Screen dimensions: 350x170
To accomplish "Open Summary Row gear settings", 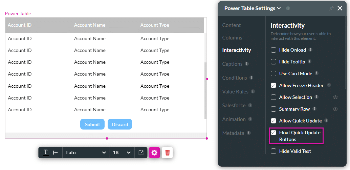I will pos(335,109).
